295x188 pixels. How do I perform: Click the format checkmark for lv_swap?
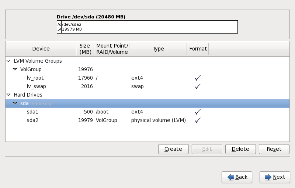tap(198, 86)
